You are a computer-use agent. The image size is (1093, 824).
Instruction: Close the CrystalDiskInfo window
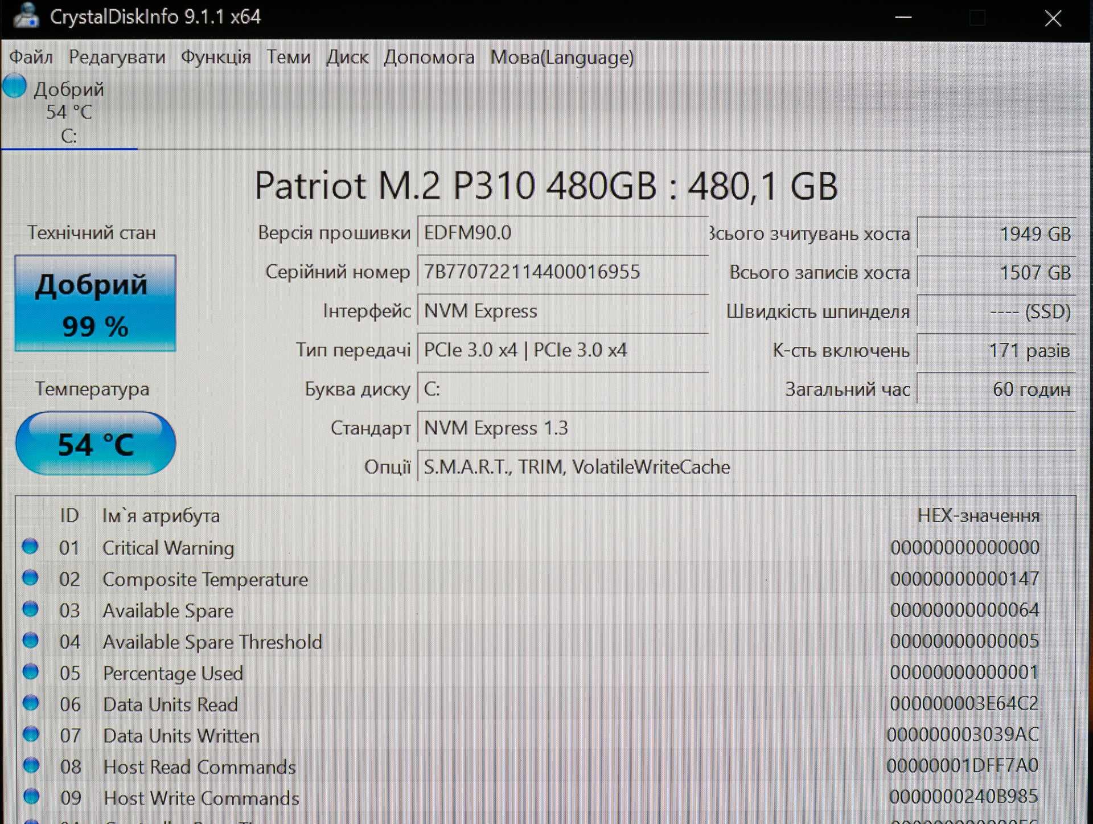[1053, 18]
